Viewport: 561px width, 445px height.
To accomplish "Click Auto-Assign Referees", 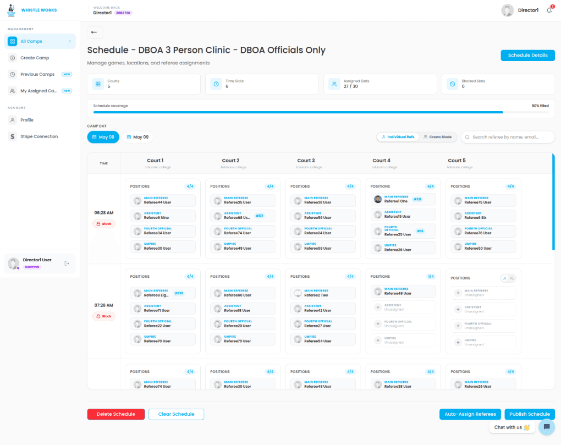I will pyautogui.click(x=470, y=414).
